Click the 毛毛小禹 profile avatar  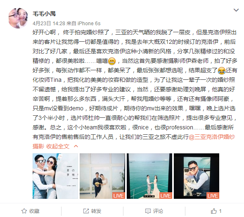coord(18,18)
